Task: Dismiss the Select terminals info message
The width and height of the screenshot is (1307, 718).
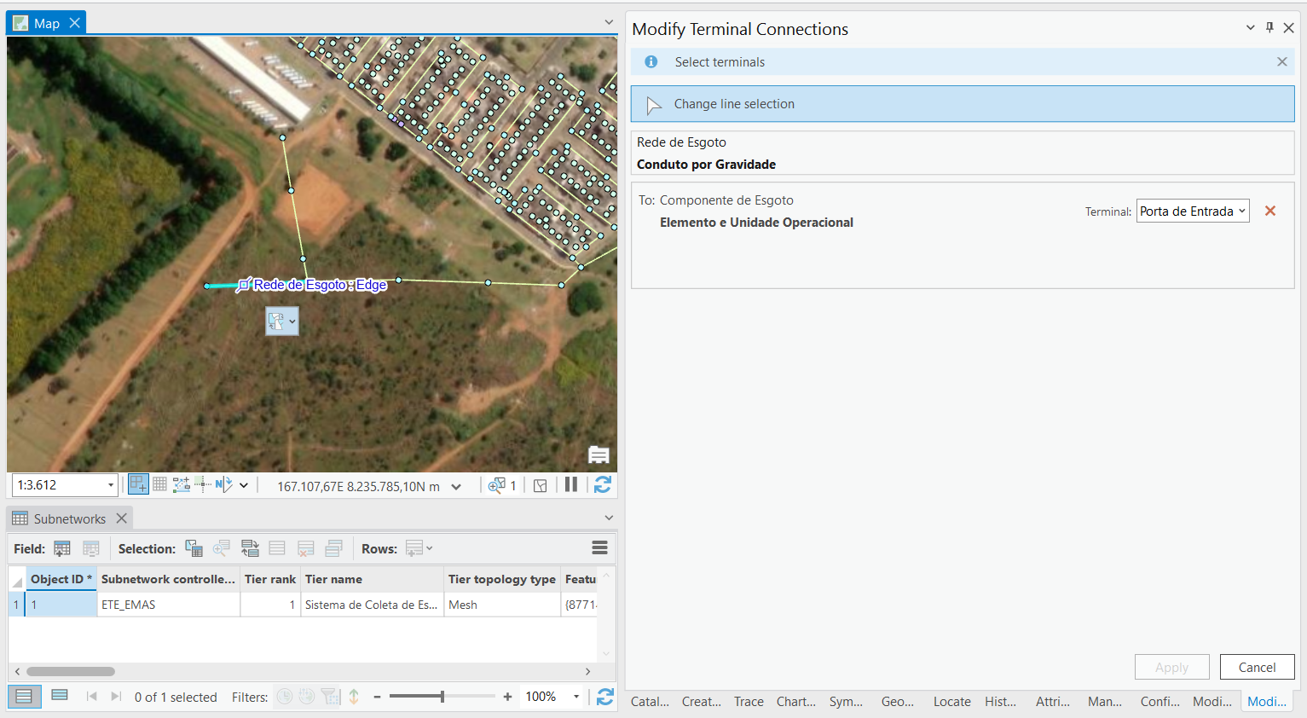Action: pos(1281,61)
